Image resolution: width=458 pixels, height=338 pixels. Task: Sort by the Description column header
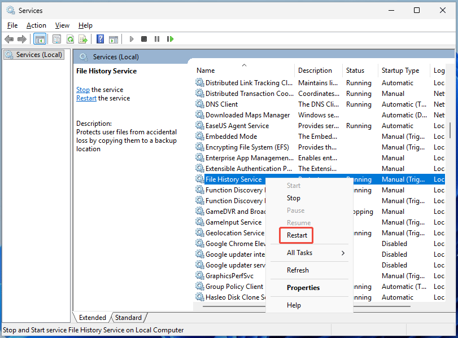click(x=319, y=71)
